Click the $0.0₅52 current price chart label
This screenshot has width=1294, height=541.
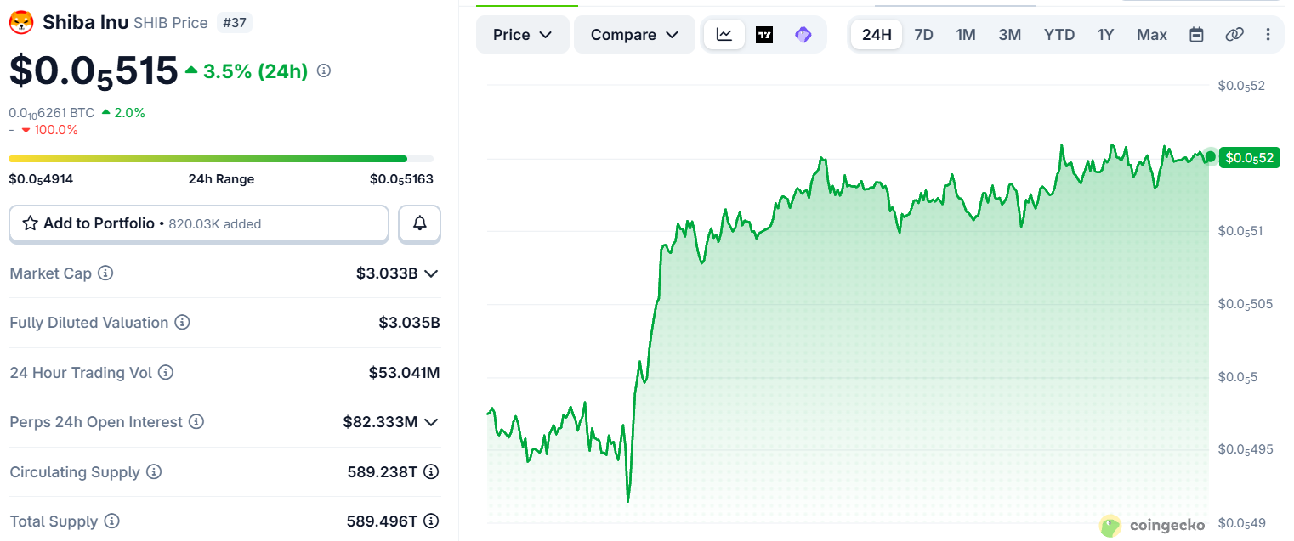tap(1250, 157)
